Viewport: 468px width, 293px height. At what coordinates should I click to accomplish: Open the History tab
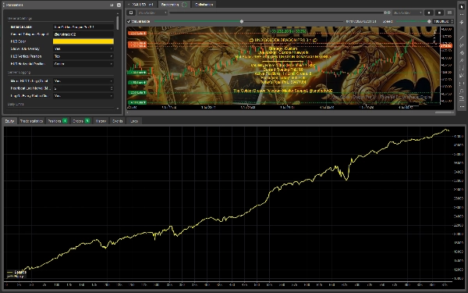[x=101, y=121]
